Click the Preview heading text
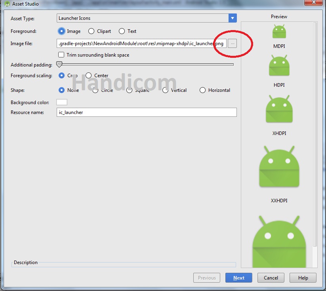326x291 pixels. 279,17
